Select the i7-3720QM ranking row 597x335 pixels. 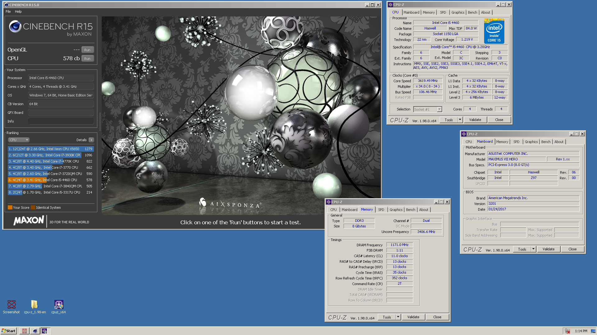[51, 174]
